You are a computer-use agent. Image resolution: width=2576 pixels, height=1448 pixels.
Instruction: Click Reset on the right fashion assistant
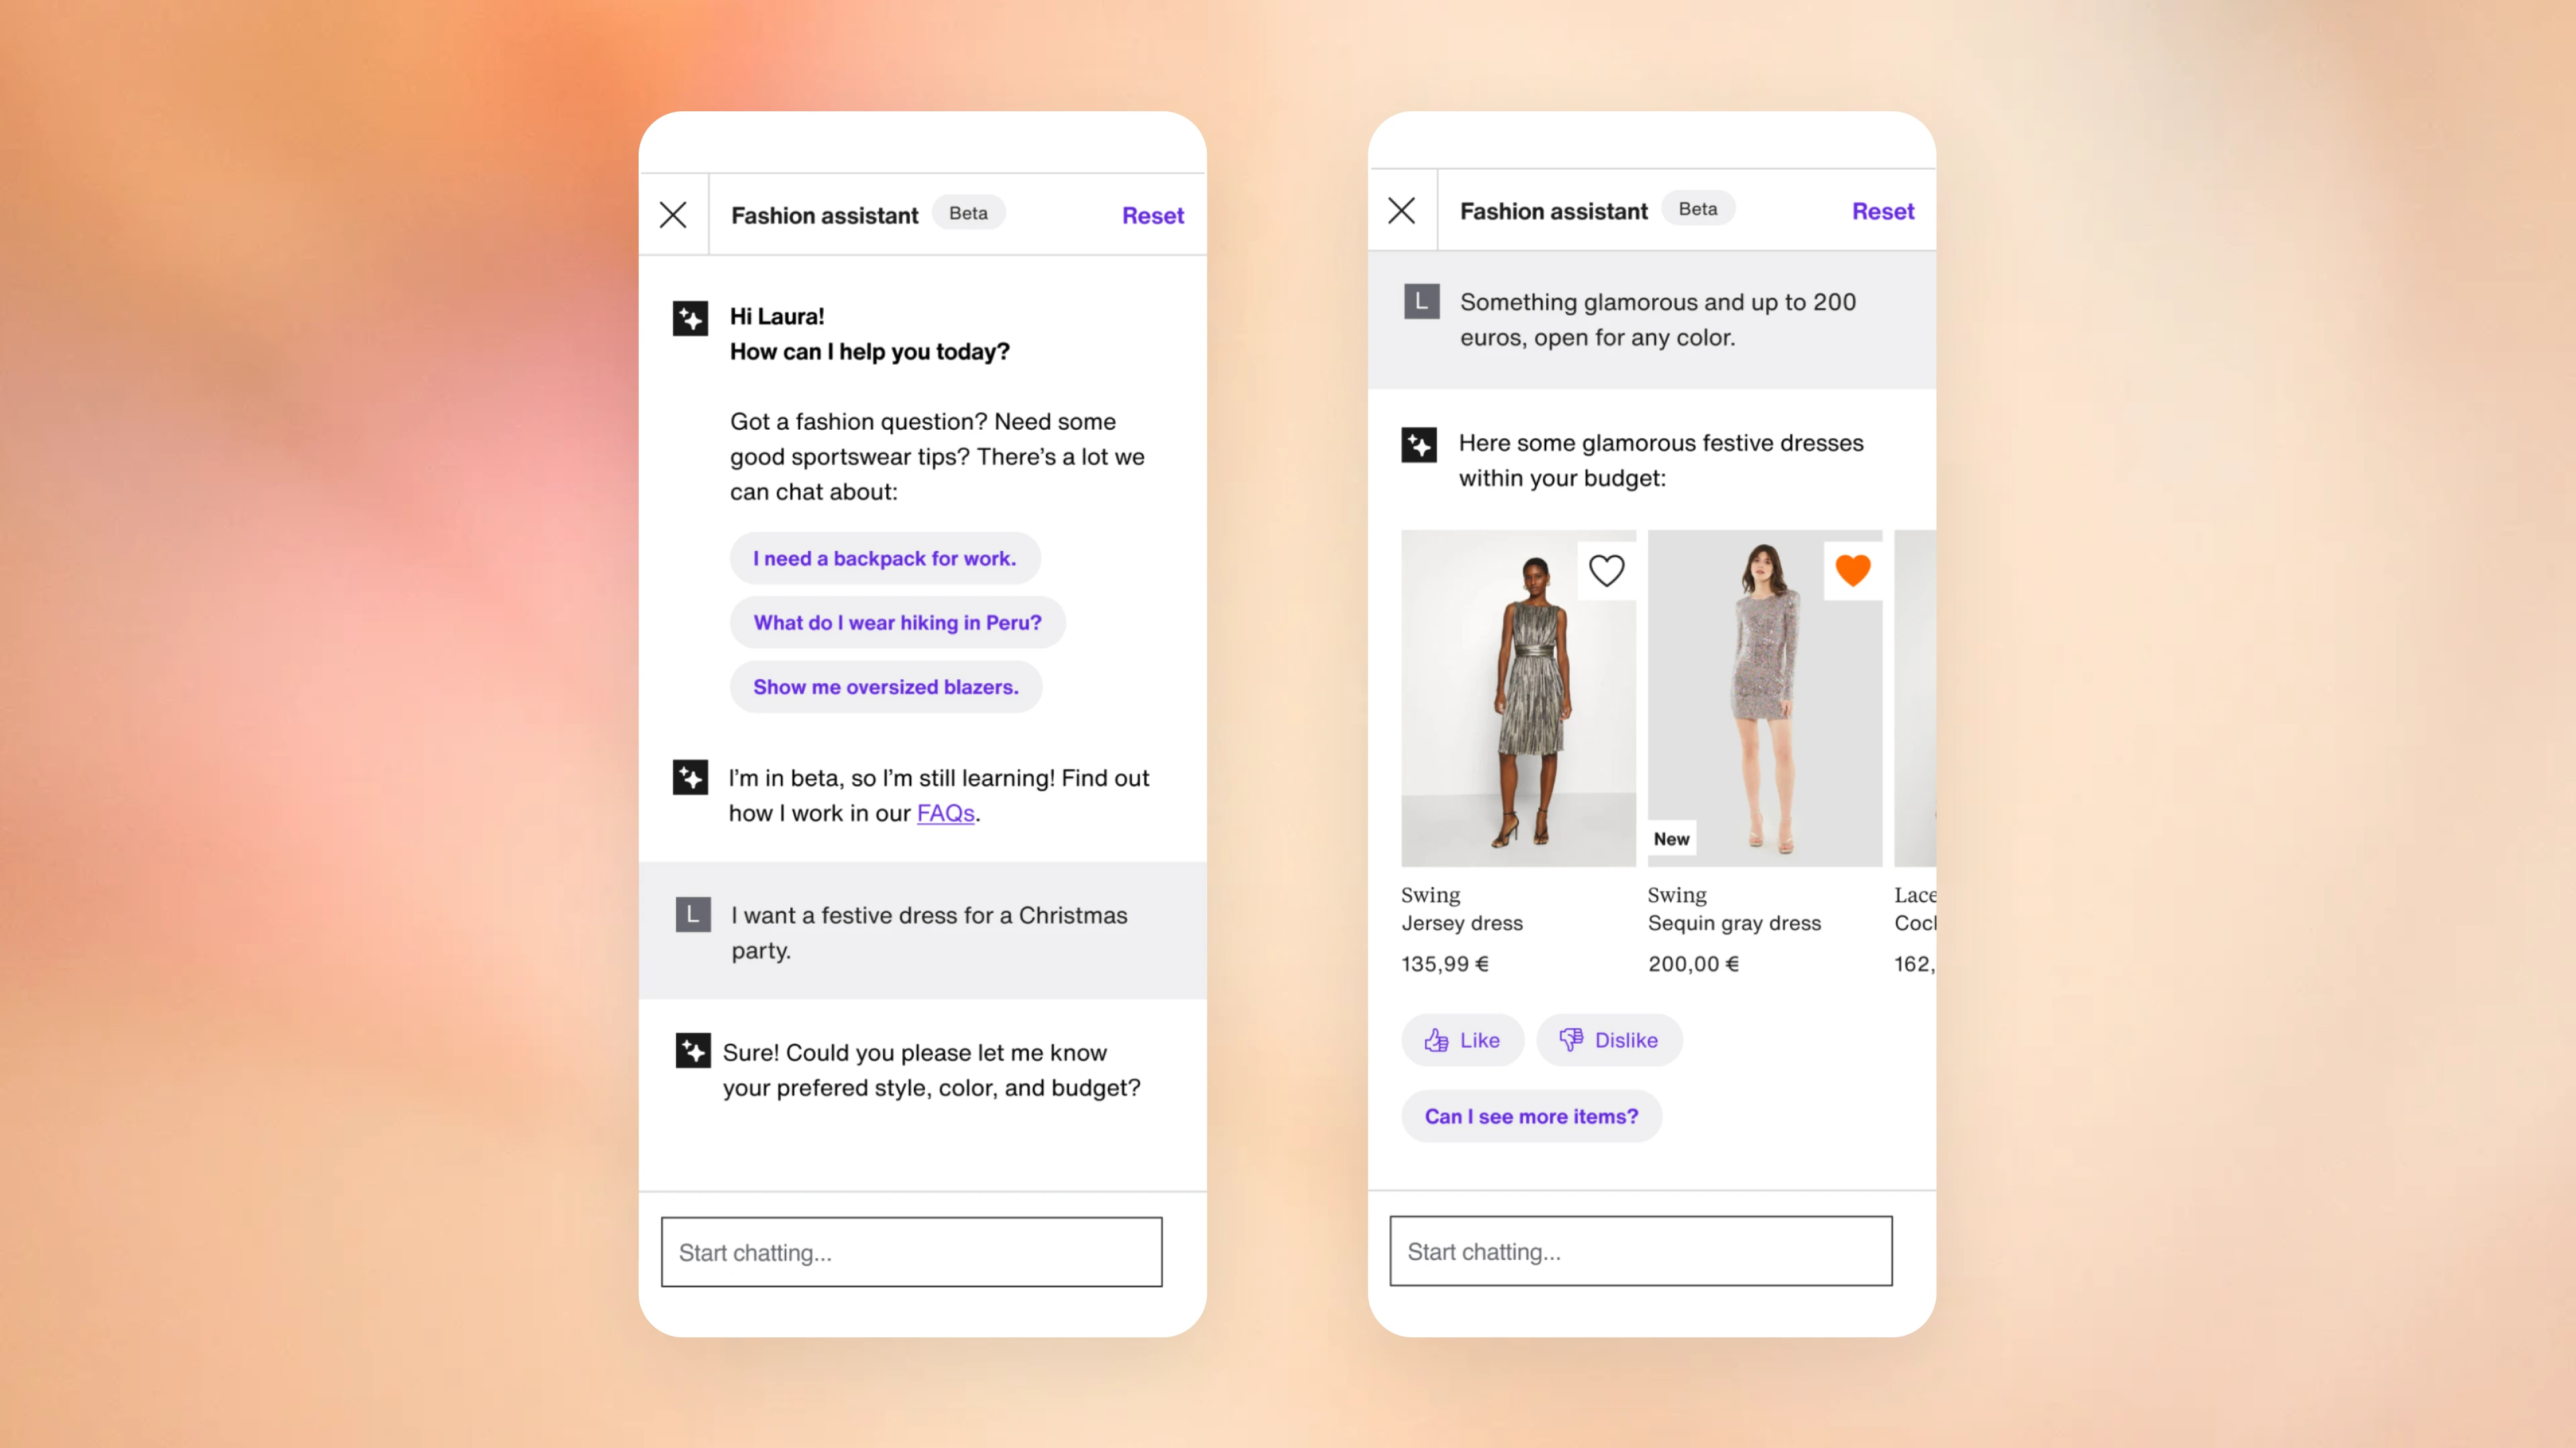tap(1882, 210)
